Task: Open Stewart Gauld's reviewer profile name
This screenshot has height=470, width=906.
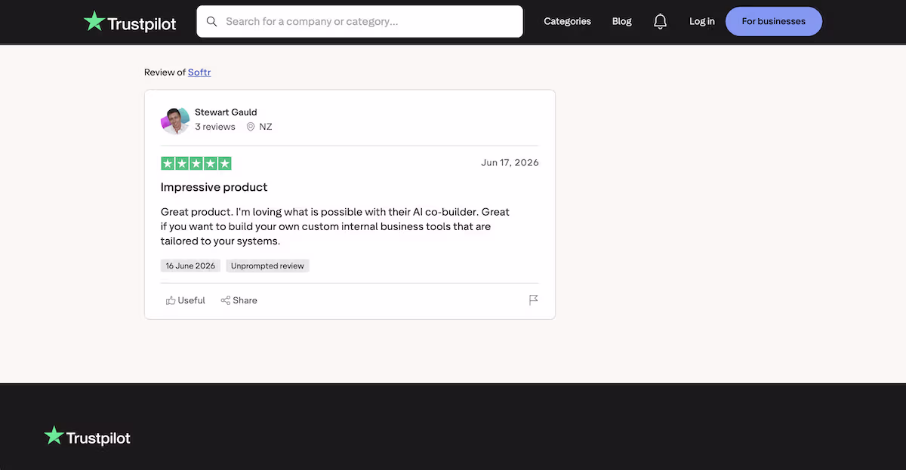Action: pos(226,112)
